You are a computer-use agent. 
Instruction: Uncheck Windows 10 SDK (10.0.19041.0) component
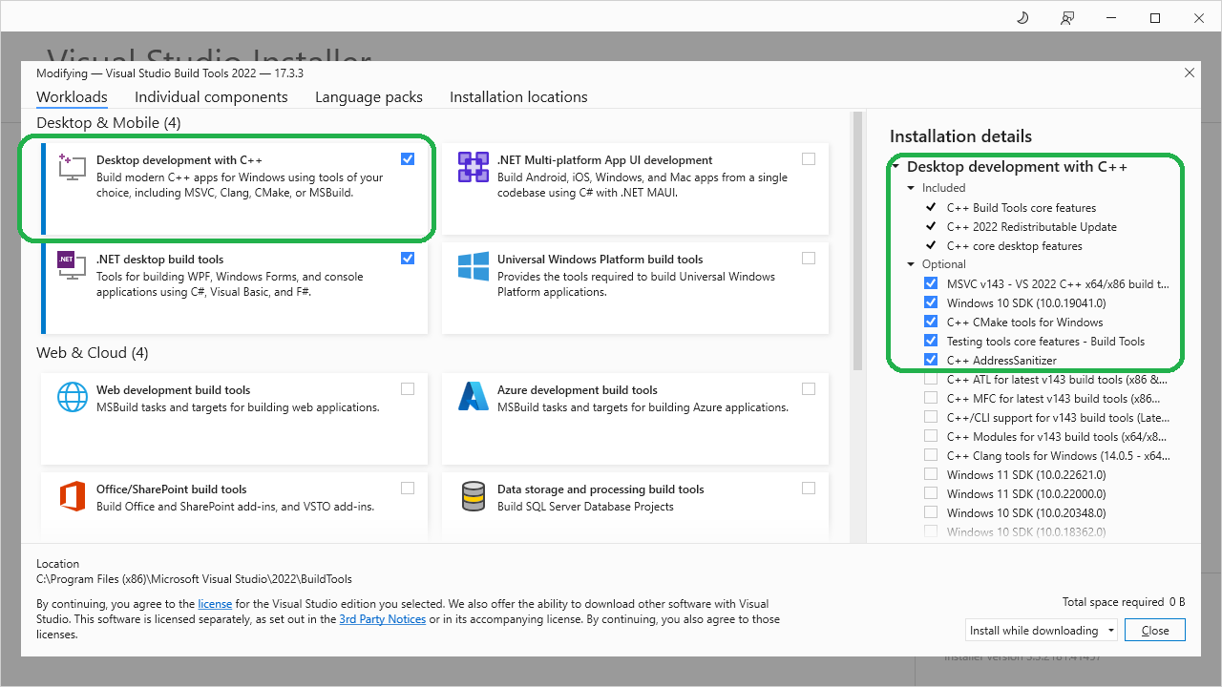tap(931, 302)
